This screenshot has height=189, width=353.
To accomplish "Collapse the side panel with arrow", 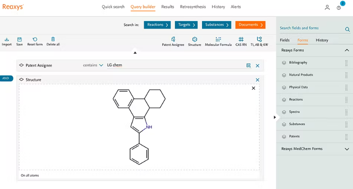I will [275, 117].
